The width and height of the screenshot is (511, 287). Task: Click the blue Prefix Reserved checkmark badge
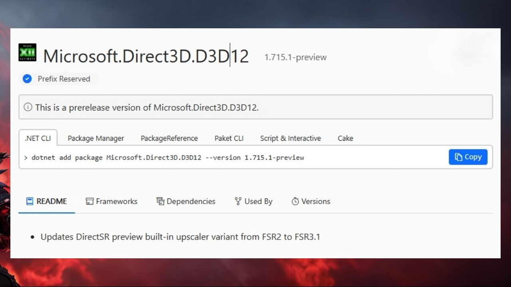(27, 79)
